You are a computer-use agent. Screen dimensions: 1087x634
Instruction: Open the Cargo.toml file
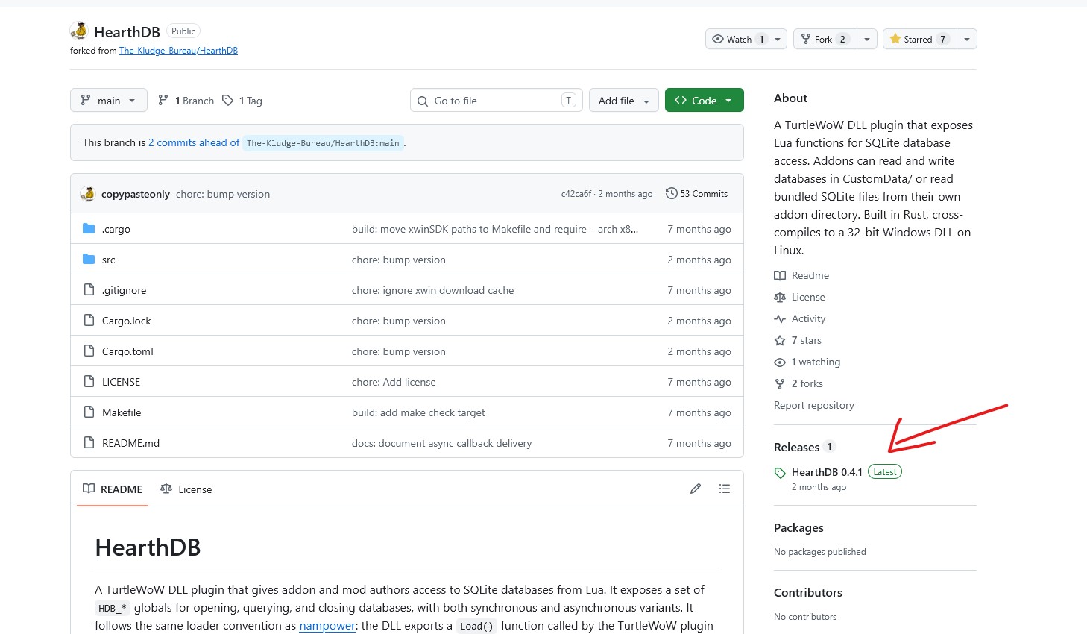(127, 351)
